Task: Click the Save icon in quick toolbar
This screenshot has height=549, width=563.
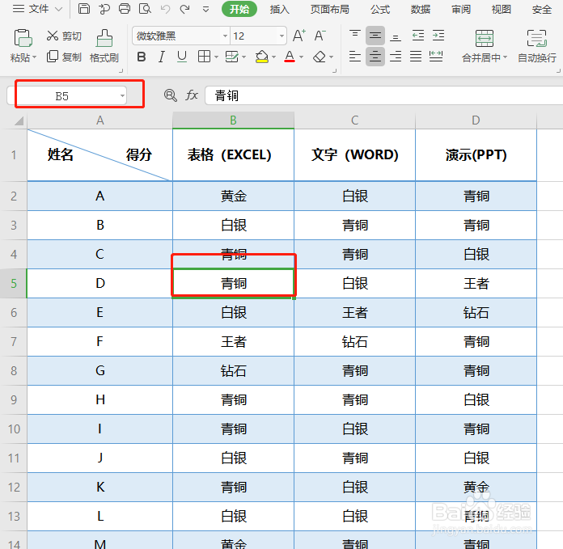Action: (x=84, y=8)
